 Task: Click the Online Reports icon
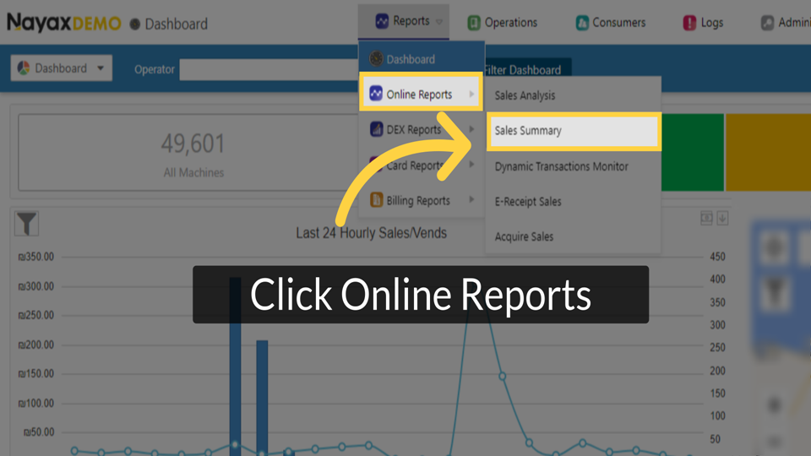(x=376, y=94)
